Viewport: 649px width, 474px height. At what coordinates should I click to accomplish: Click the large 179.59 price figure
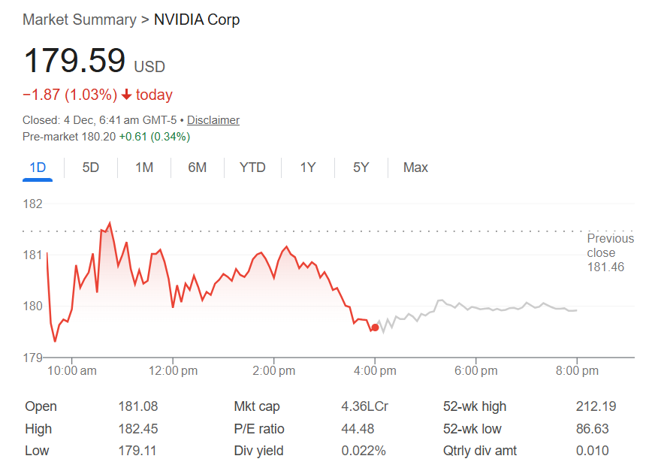pyautogui.click(x=75, y=60)
